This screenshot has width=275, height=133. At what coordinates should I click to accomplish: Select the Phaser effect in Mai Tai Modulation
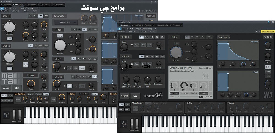46,94
